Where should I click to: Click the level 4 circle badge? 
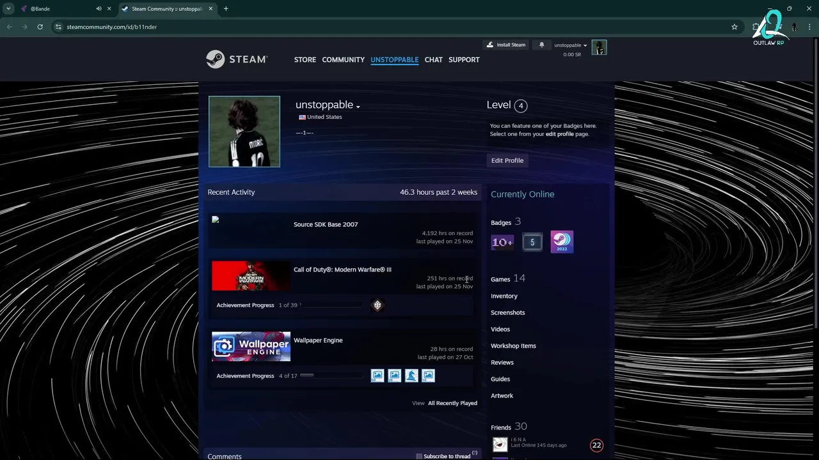pyautogui.click(x=521, y=106)
